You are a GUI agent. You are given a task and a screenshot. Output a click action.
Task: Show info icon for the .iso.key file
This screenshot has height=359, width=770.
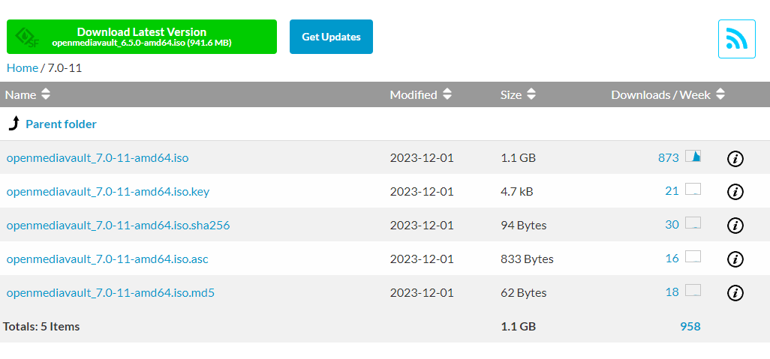click(x=735, y=192)
